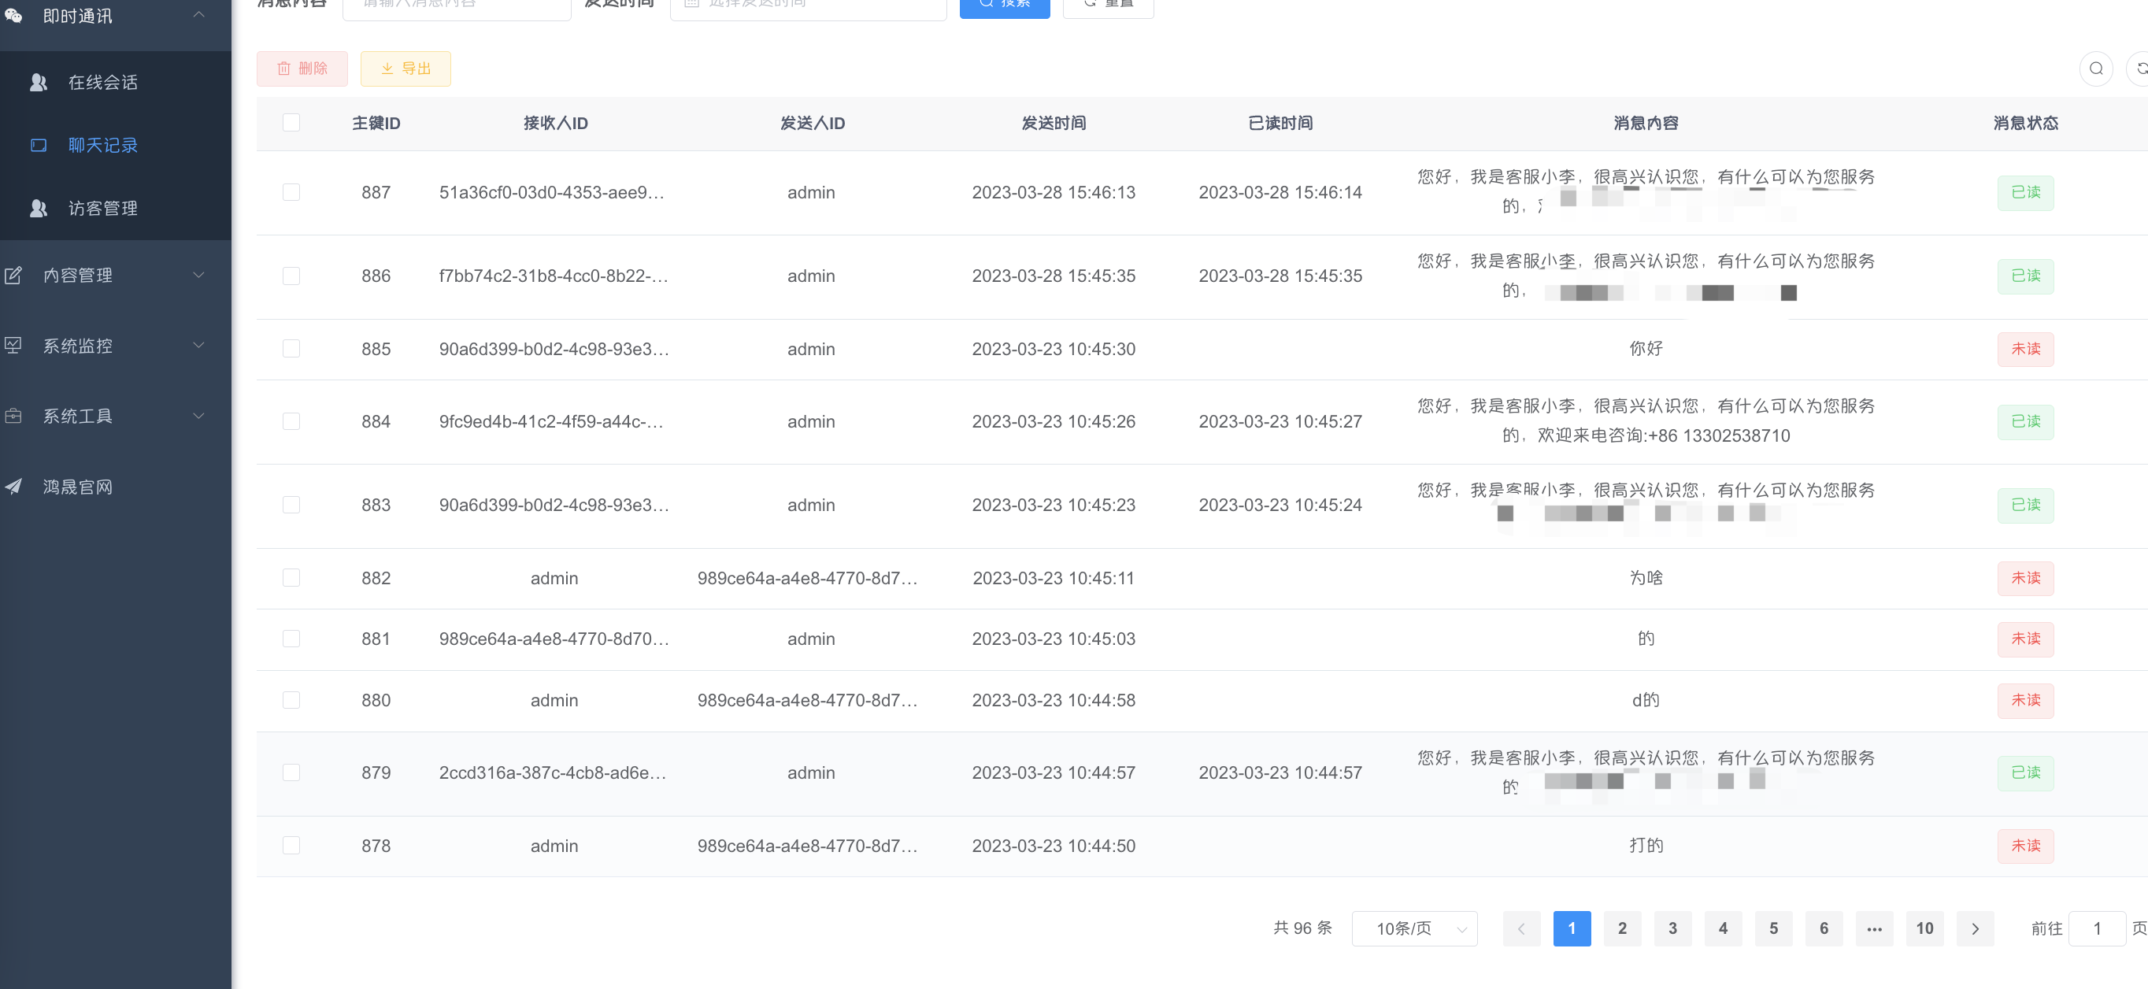The image size is (2148, 989).
Task: Click the red 删除 button
Action: tap(302, 69)
